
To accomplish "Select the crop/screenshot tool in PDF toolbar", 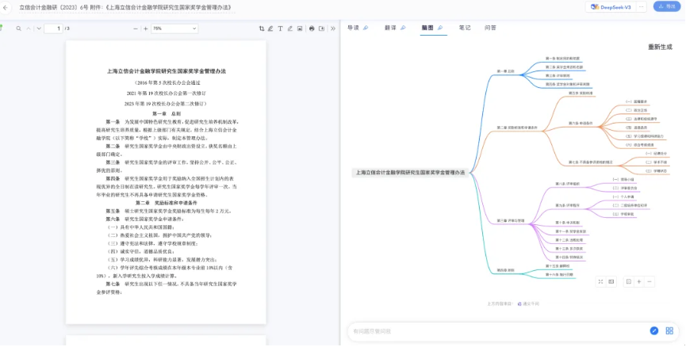I will [262, 29].
